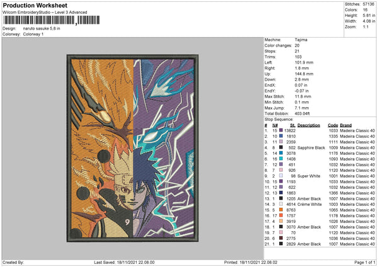
Task: Click the Naruto Sasuke embroidery design preview
Action: click(132, 148)
